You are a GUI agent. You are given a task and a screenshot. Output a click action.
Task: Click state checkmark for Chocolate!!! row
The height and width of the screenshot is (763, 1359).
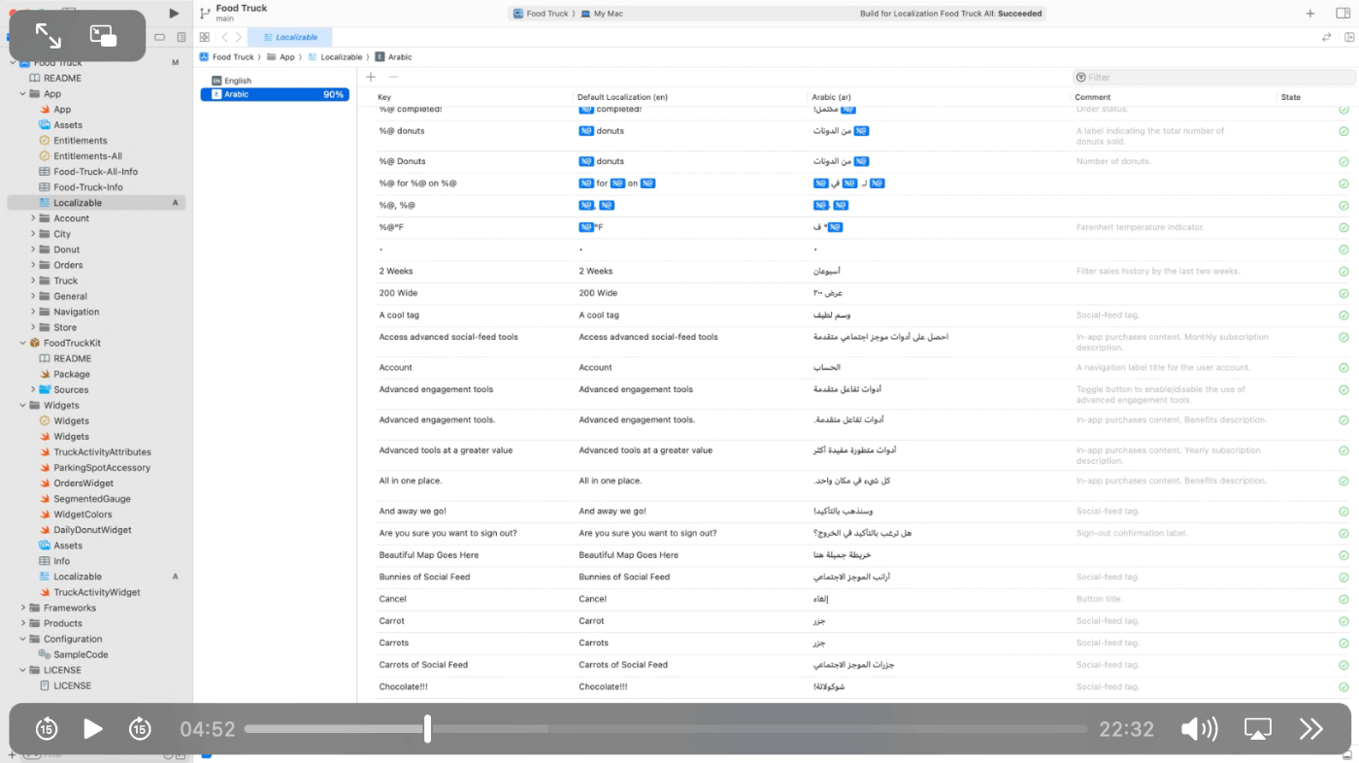tap(1343, 687)
